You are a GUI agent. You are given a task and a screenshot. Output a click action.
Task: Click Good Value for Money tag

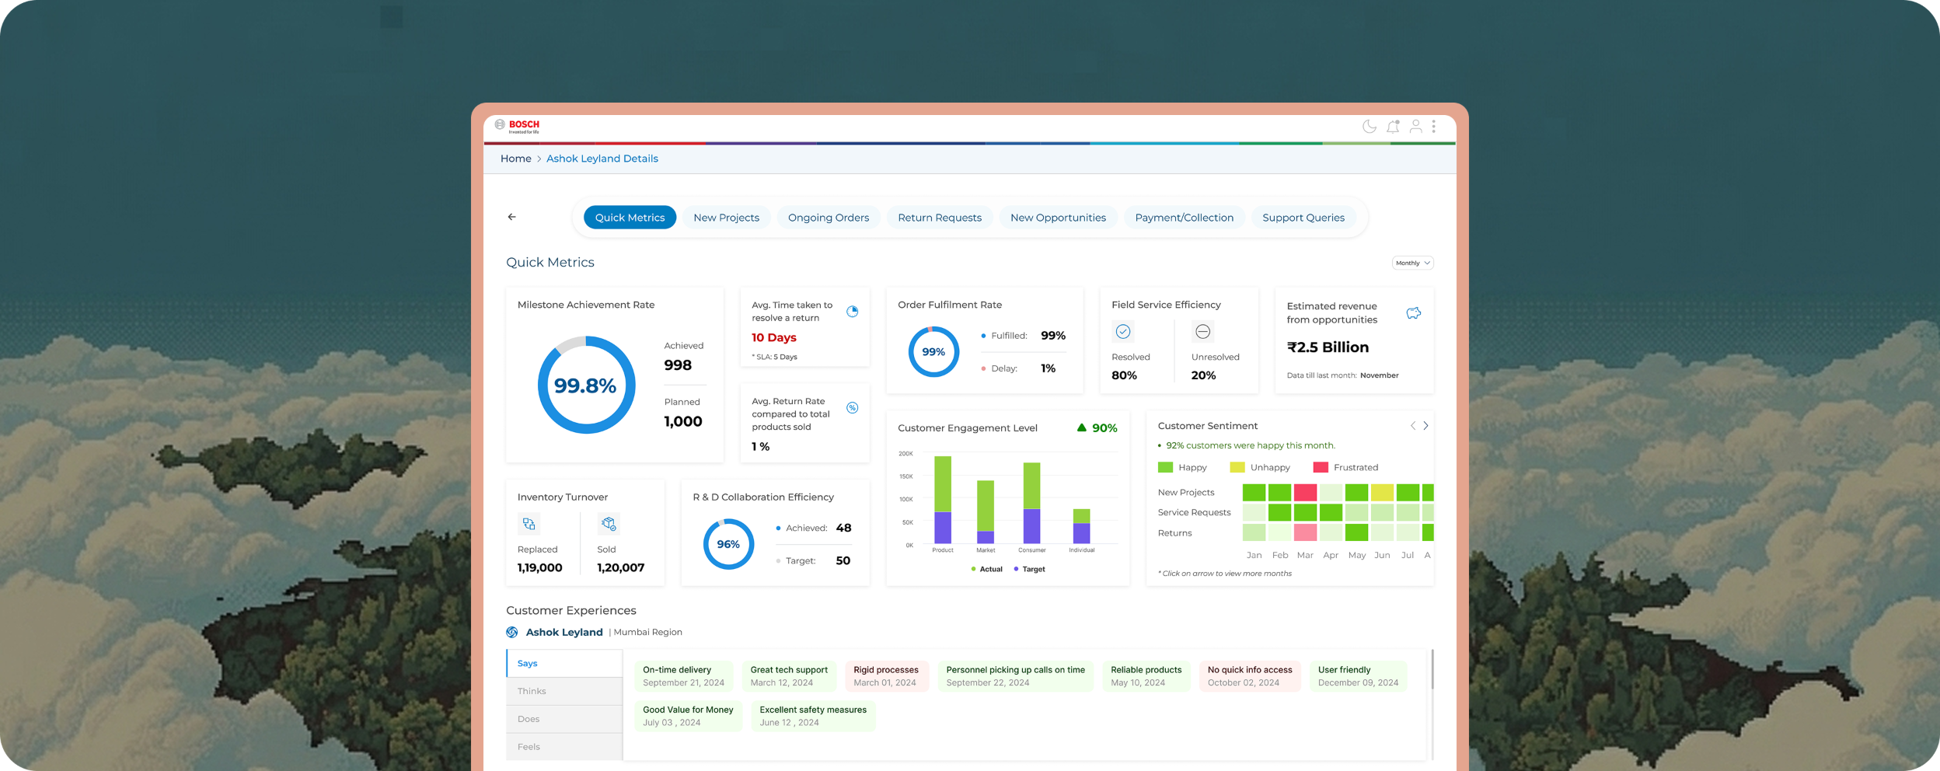(x=688, y=716)
